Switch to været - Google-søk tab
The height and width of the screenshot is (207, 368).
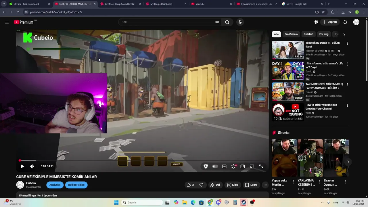coord(302,4)
